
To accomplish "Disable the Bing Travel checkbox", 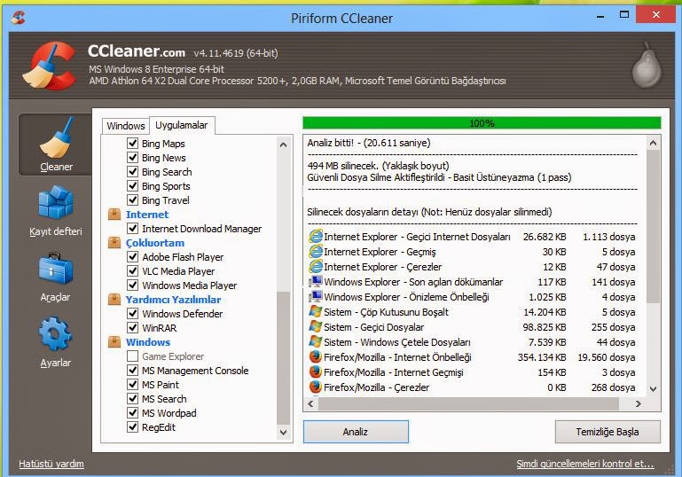I will pyautogui.click(x=133, y=200).
